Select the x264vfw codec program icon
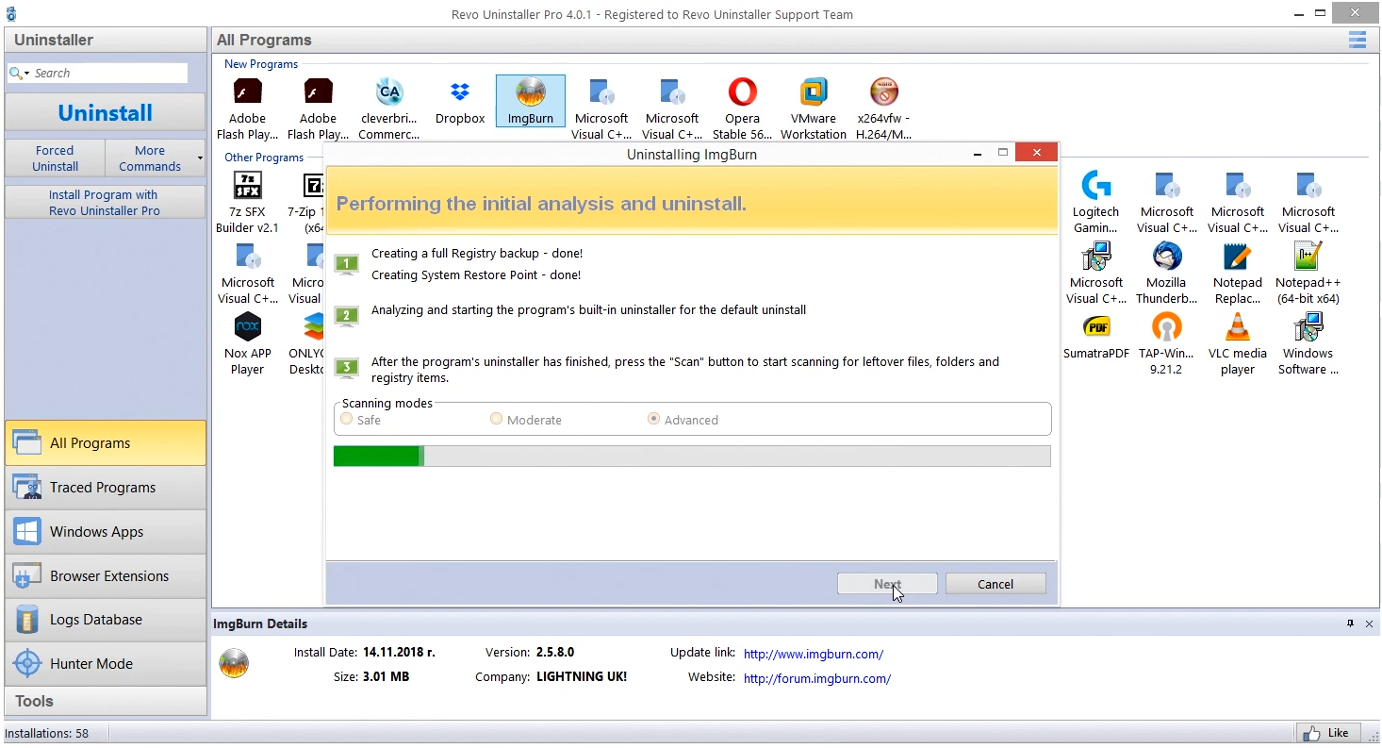The width and height of the screenshot is (1382, 748). click(x=884, y=92)
